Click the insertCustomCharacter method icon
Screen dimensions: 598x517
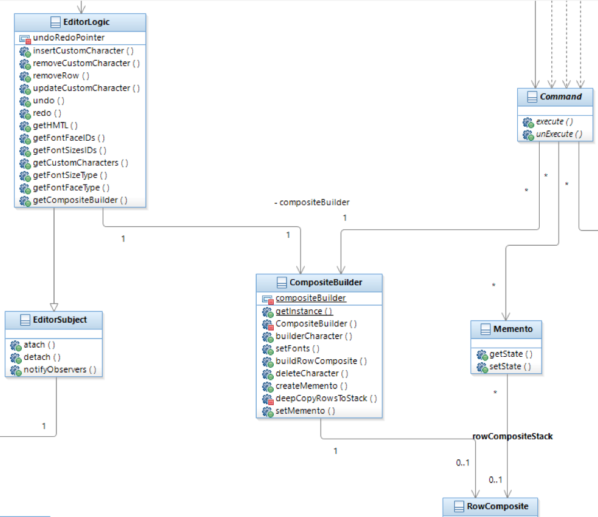click(x=25, y=51)
